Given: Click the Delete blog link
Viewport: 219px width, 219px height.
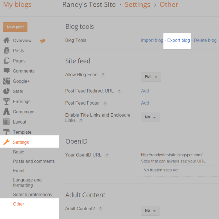Looking at the screenshot, I should click(205, 40).
